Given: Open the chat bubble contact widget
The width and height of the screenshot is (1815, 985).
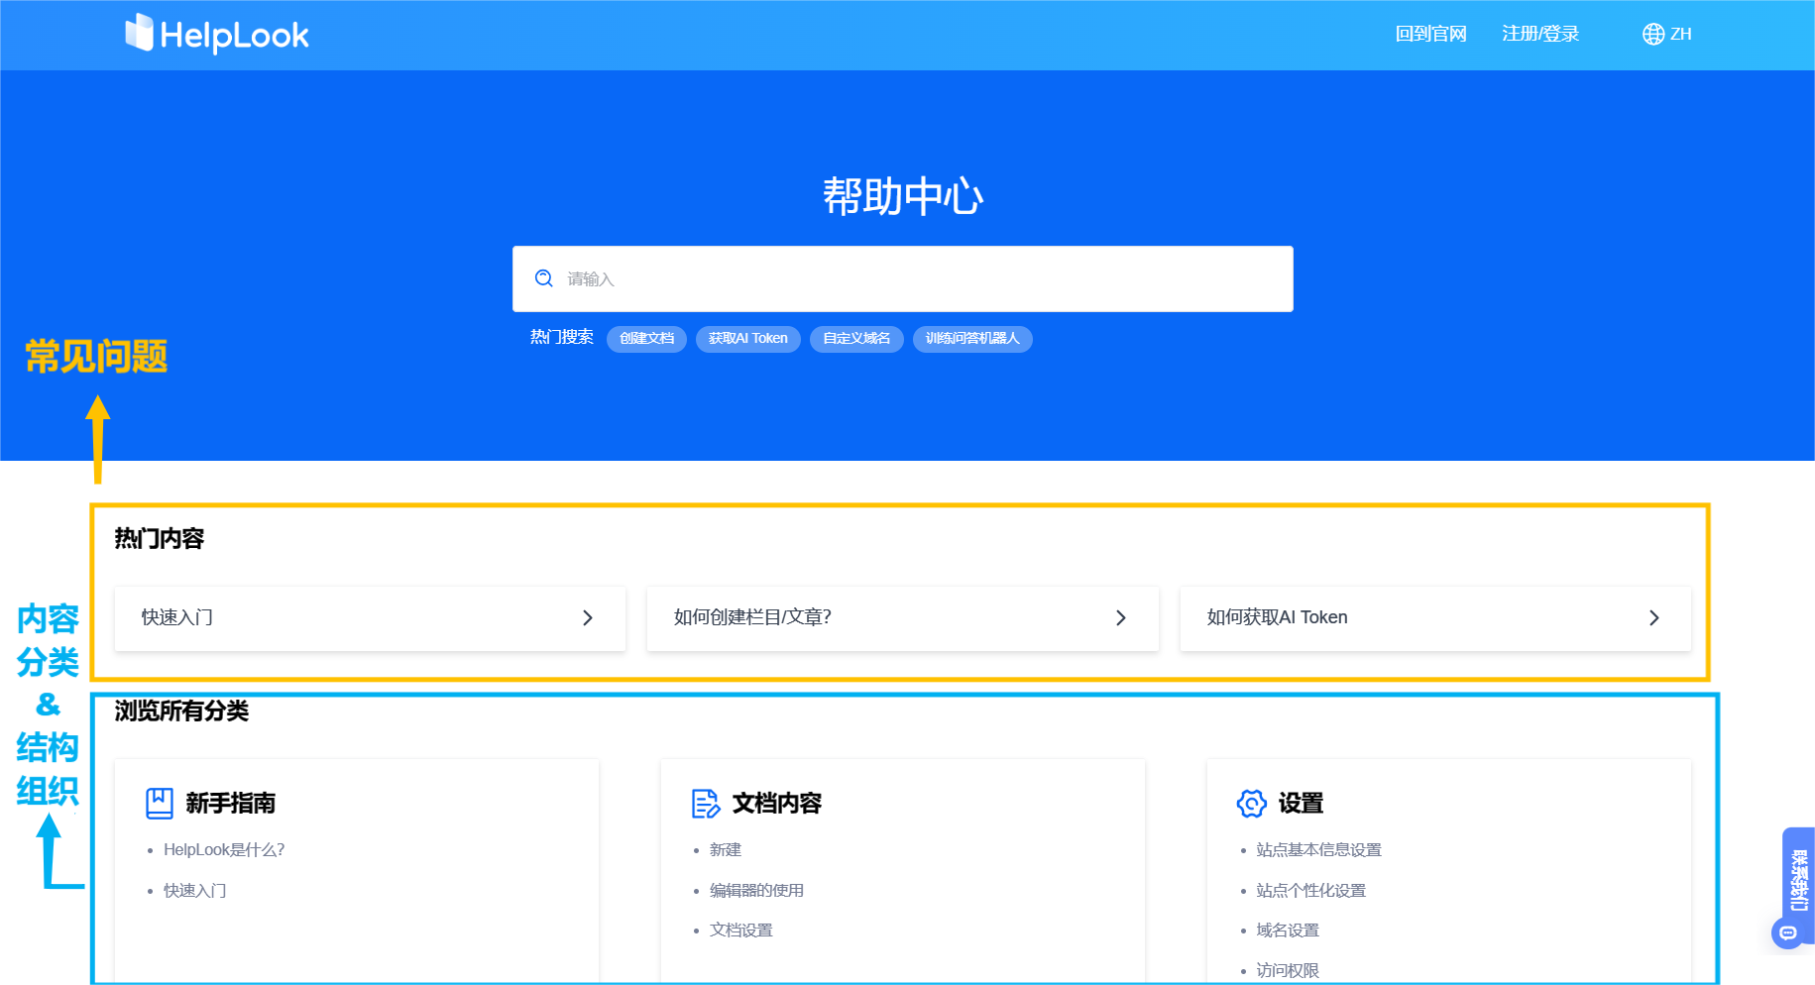Looking at the screenshot, I should coord(1788,932).
